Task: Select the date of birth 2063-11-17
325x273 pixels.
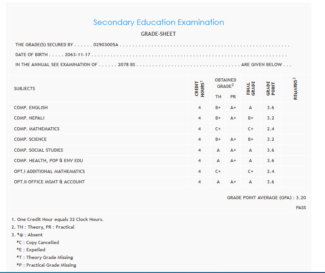Action: coord(77,55)
